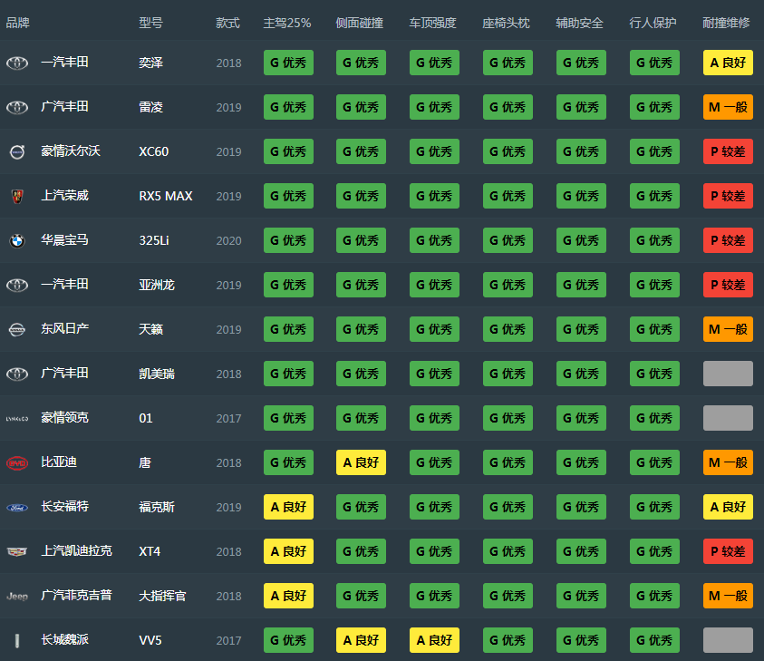Click the Nissan logo beside 东风日产
The image size is (764, 661).
[17, 329]
